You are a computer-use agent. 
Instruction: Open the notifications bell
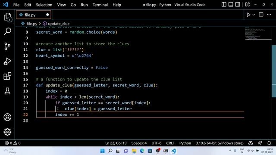[269, 143]
